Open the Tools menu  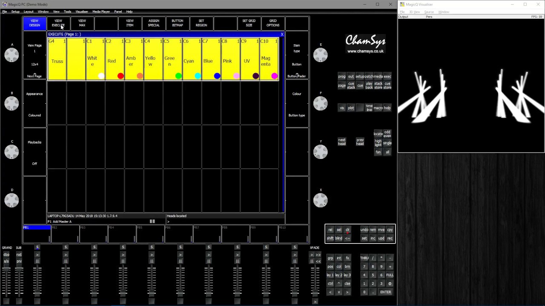[67, 11]
